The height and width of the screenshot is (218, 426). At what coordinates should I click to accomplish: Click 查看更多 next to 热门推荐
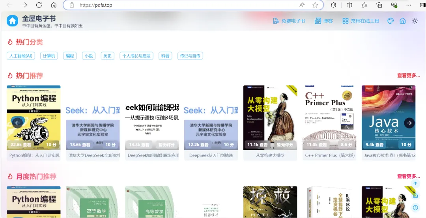(x=408, y=75)
